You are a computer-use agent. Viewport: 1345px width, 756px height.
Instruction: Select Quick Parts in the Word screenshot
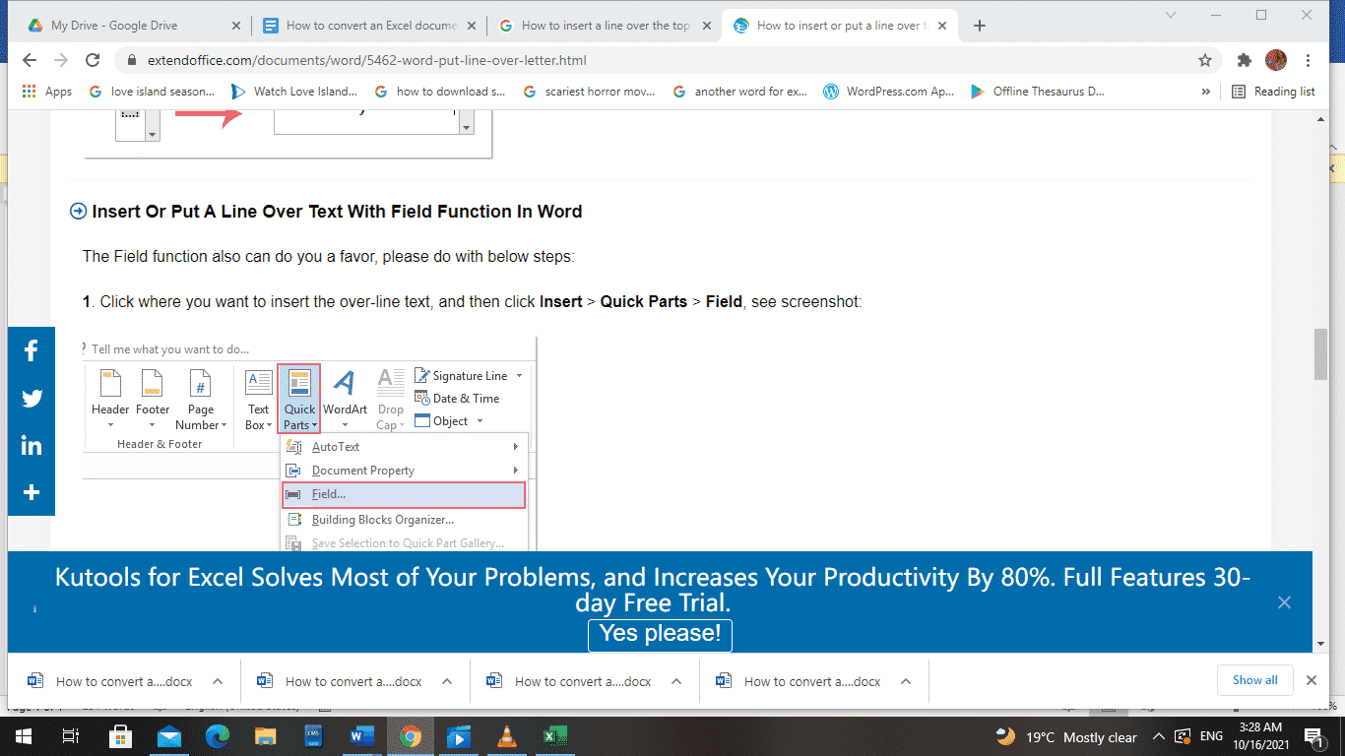coord(298,398)
